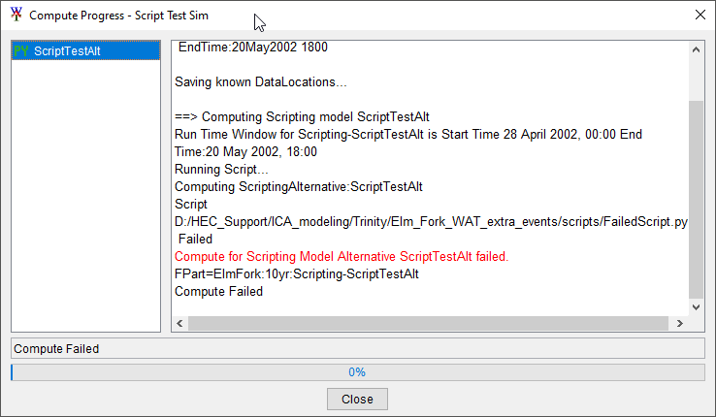
Task: Click the Compute Failed status field above the progress bar
Action: pyautogui.click(x=357, y=348)
